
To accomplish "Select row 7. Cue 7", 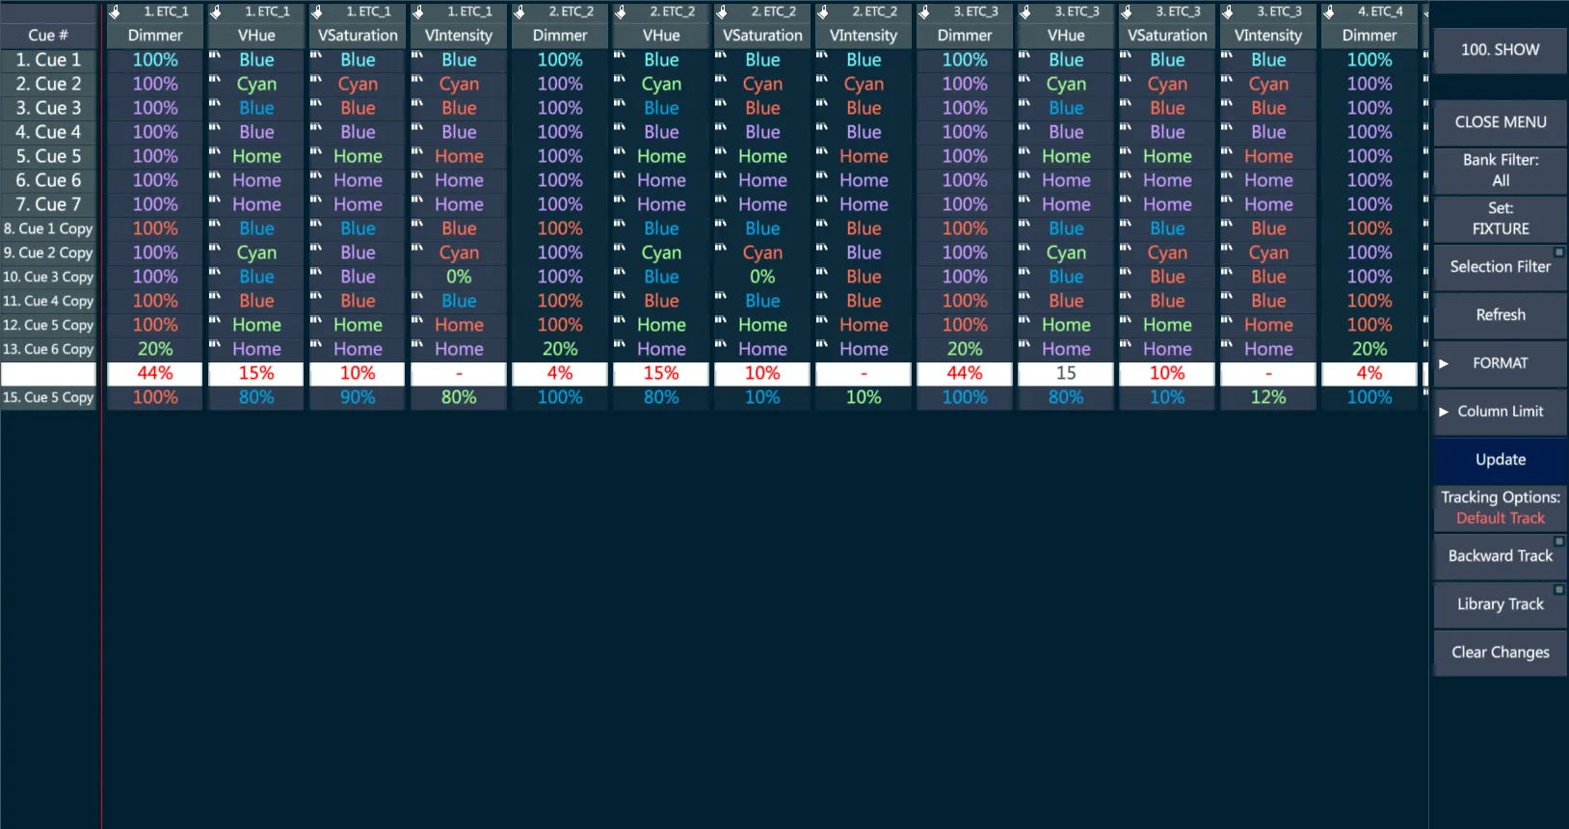I will pos(48,204).
